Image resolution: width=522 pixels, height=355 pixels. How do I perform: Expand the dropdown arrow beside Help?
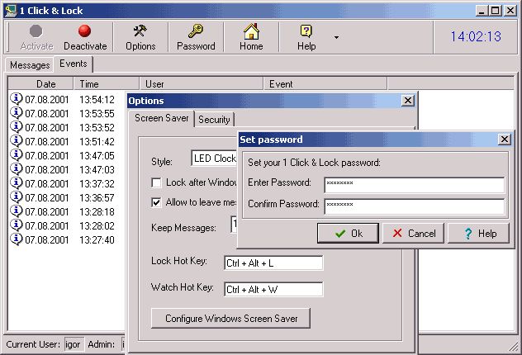[x=336, y=37]
